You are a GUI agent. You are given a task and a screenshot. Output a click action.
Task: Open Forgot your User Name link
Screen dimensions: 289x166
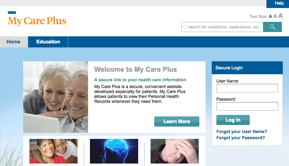tap(242, 132)
